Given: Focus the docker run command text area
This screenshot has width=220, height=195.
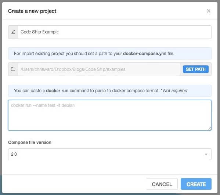Looking at the screenshot, I should pyautogui.click(x=110, y=115).
